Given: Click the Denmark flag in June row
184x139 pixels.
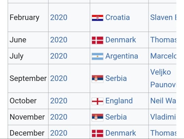Looking at the screenshot, I should (97, 40).
